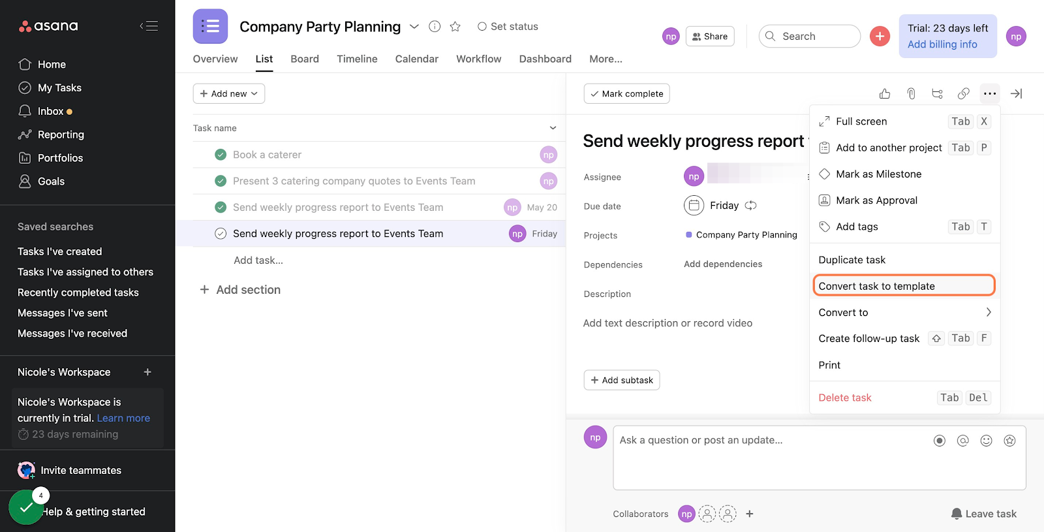
Task: Click the red quick add plus button
Action: click(x=880, y=36)
